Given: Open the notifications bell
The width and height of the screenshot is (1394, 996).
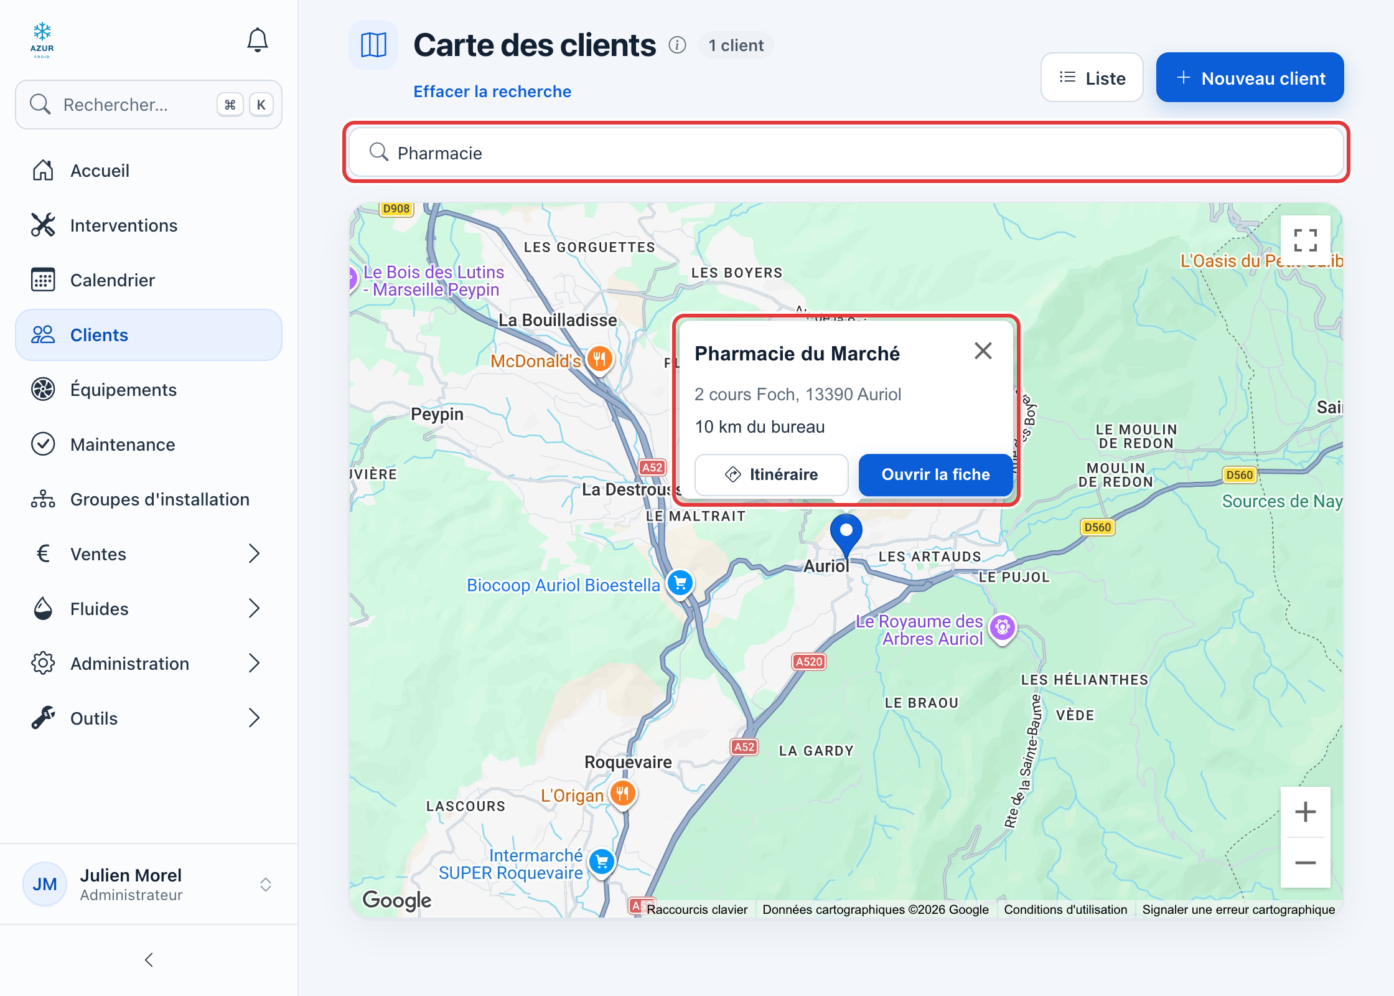Looking at the screenshot, I should point(257,40).
